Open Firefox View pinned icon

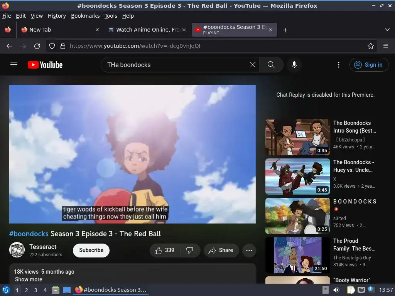click(8, 30)
